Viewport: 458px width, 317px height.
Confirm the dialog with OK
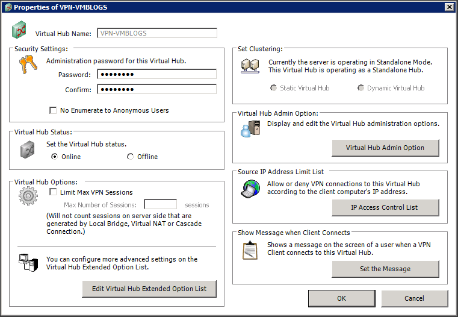pos(341,298)
